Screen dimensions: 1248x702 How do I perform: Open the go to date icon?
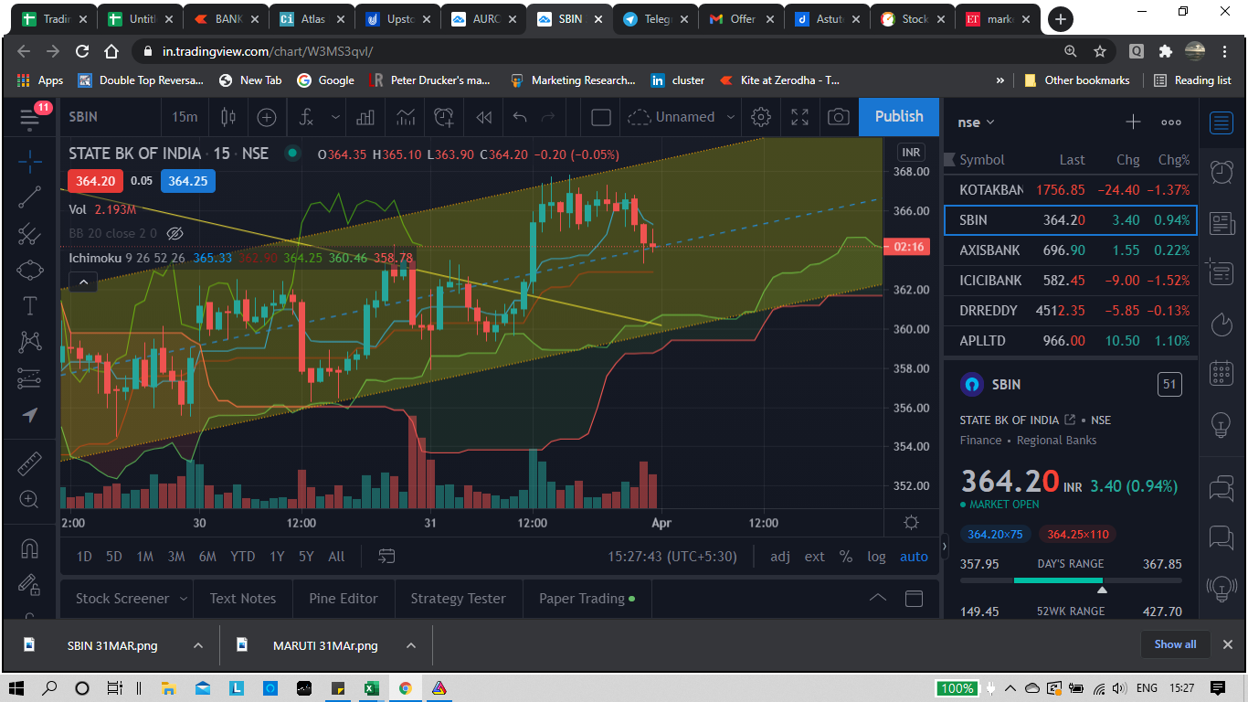386,556
